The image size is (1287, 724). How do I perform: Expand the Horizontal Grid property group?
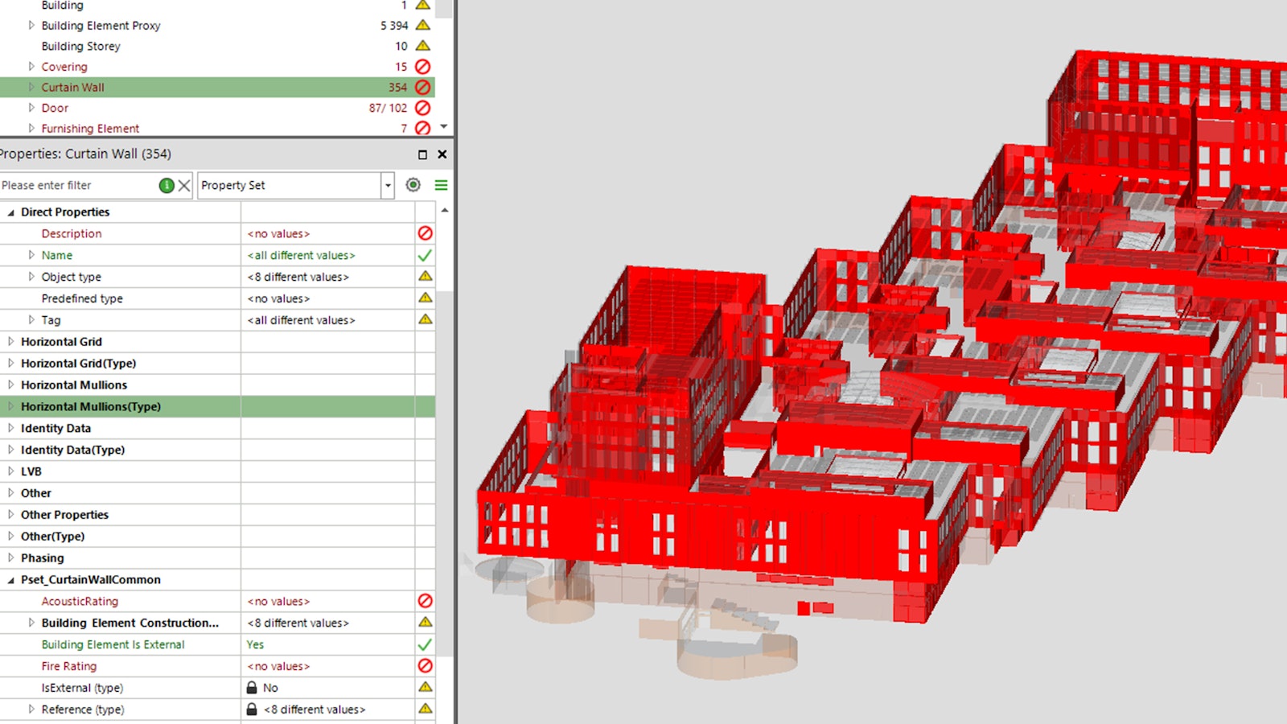[11, 342]
